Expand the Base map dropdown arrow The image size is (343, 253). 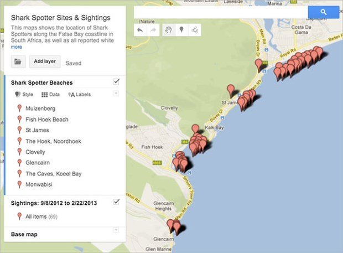pyautogui.click(x=116, y=230)
